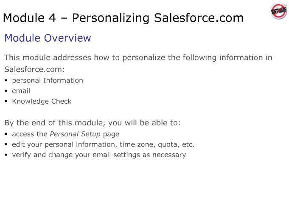Image resolution: width=289 pixels, height=198 pixels.
Task: Click the bullet marker beside "access the Personal Setup"
Action: (x=6, y=134)
